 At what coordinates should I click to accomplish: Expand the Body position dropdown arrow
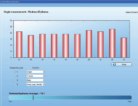click(x=44, y=80)
